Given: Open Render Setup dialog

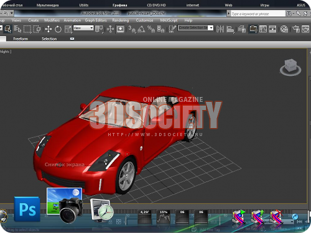Looking at the screenshot, I should (x=296, y=29).
